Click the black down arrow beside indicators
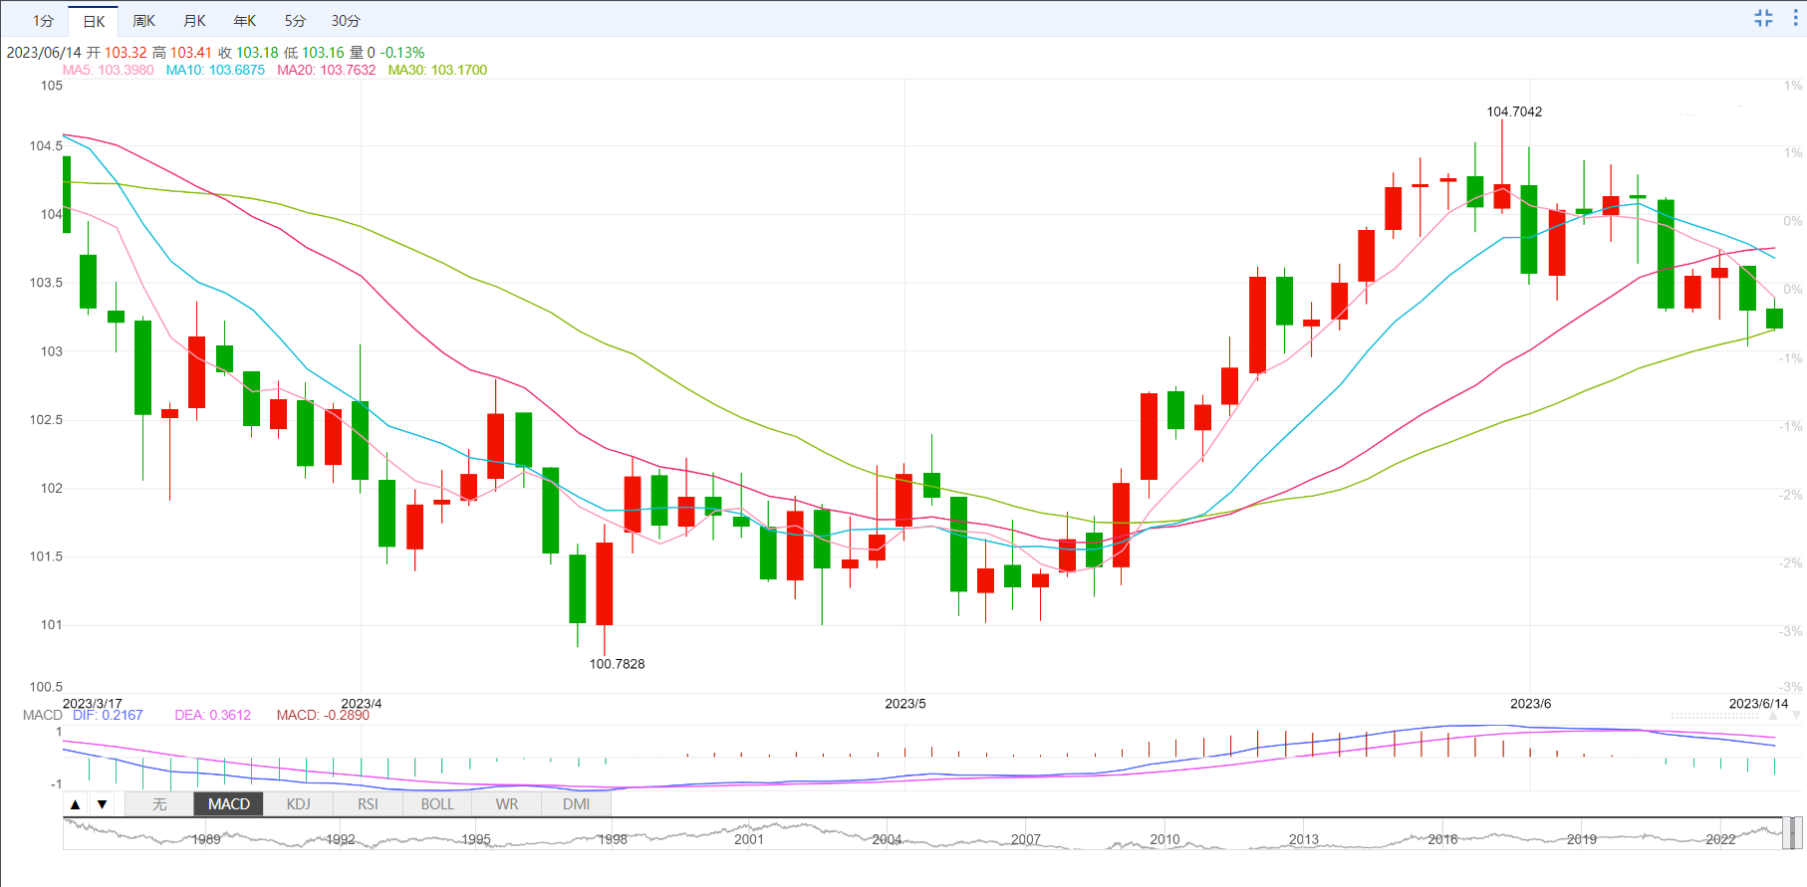The height and width of the screenshot is (887, 1807). 102,804
